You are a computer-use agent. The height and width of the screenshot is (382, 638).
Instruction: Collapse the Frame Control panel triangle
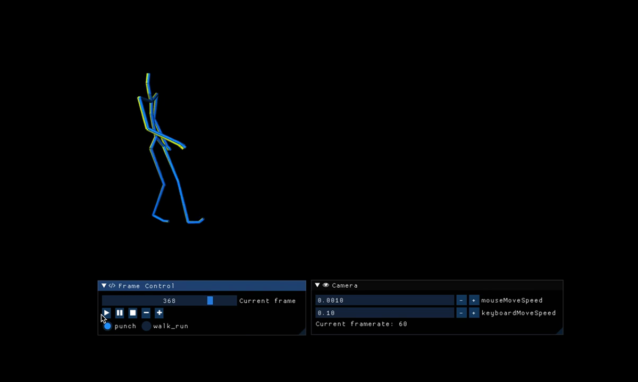tap(104, 286)
